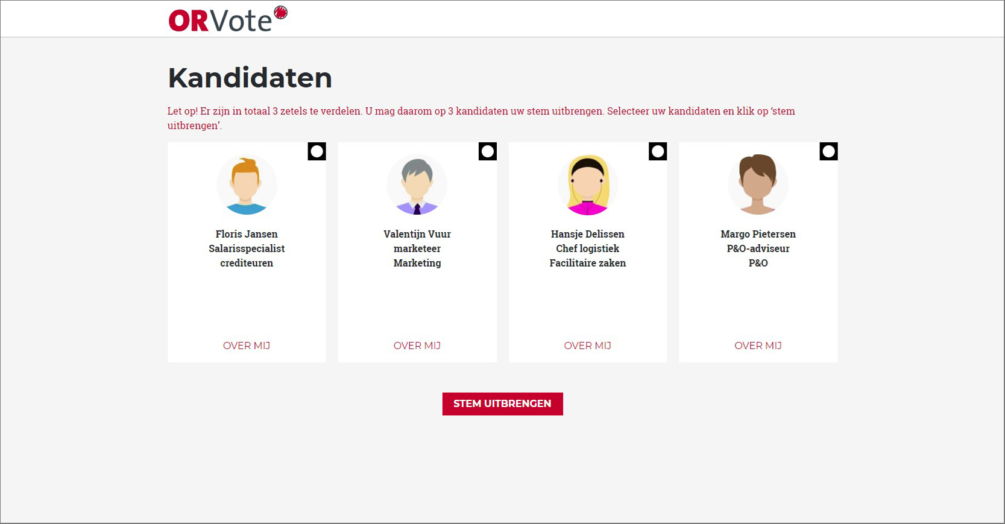1005x524 pixels.
Task: Click the 'Facilitaire zaken' department text
Action: point(588,263)
